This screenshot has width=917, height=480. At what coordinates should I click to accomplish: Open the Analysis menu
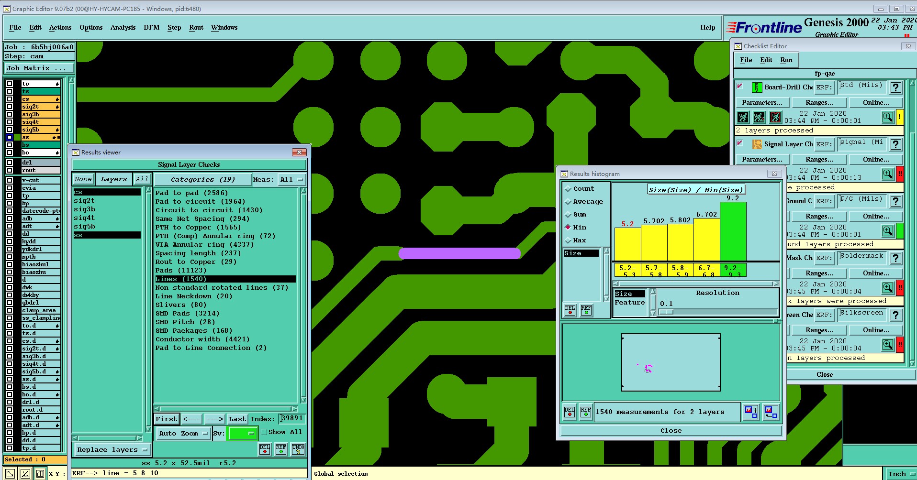(x=123, y=28)
